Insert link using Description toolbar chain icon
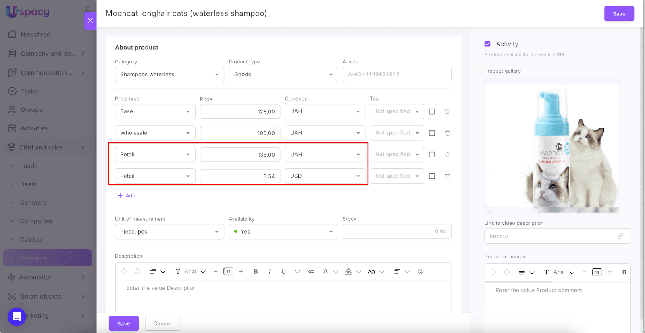 (311, 272)
